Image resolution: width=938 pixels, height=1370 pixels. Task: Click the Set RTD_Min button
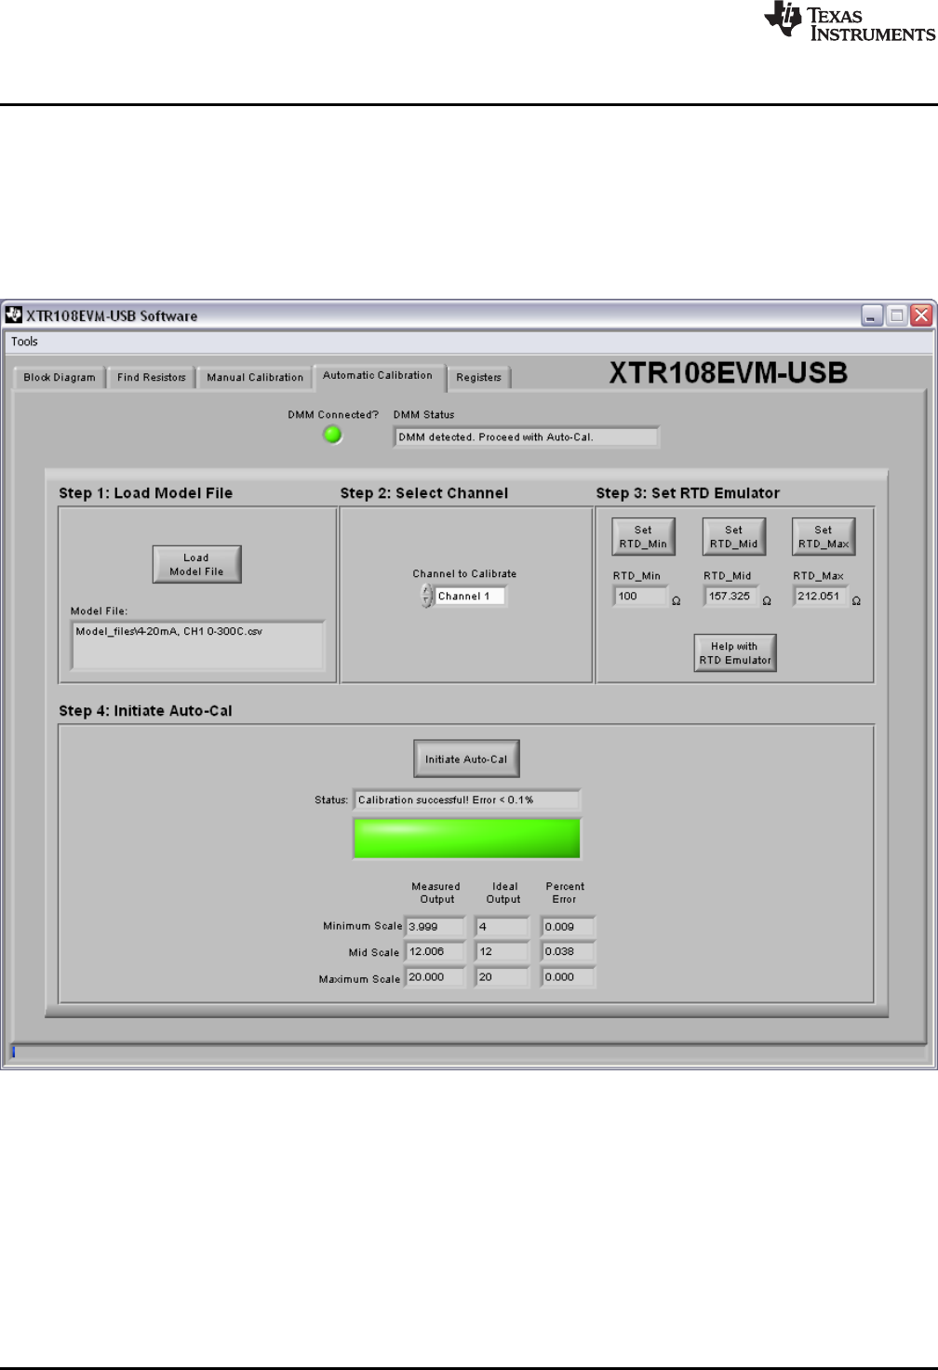[x=643, y=536]
